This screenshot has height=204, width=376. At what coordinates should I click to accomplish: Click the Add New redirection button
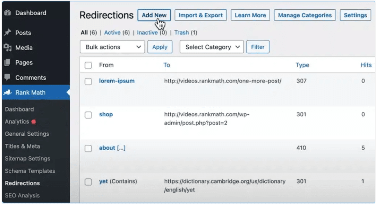tap(154, 15)
